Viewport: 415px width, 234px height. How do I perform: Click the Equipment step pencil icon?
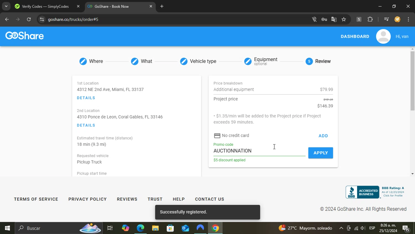248,61
